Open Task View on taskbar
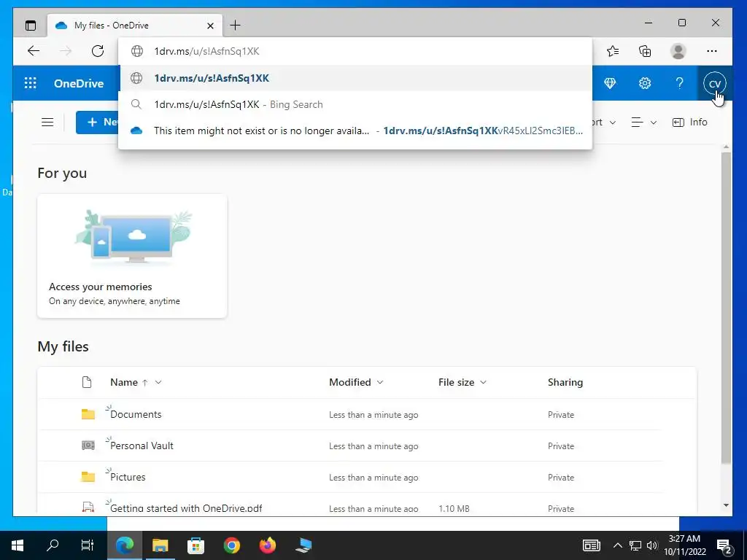747x560 pixels. [88, 545]
